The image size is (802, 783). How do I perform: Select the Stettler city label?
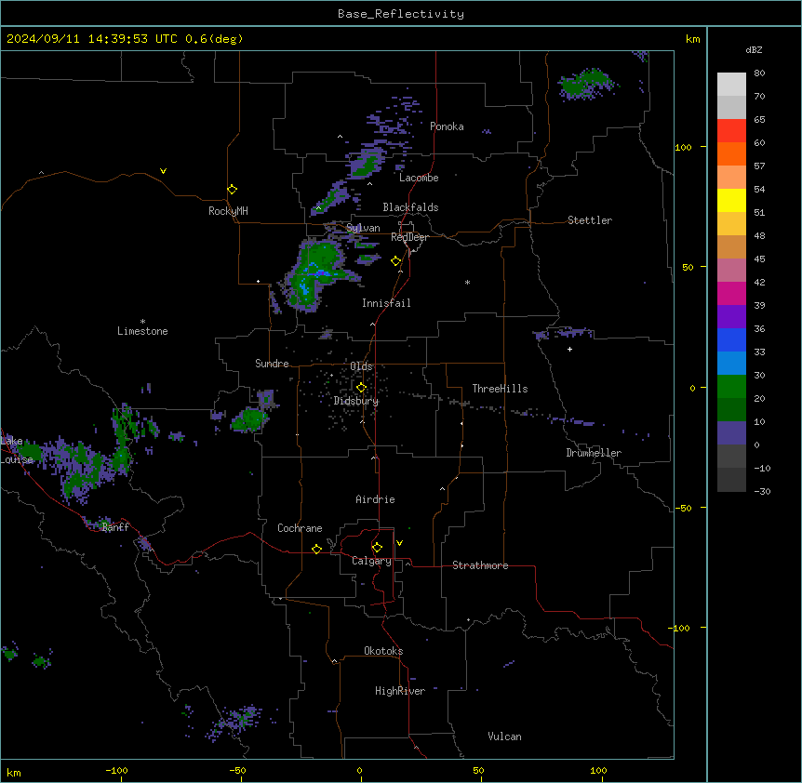pos(590,220)
